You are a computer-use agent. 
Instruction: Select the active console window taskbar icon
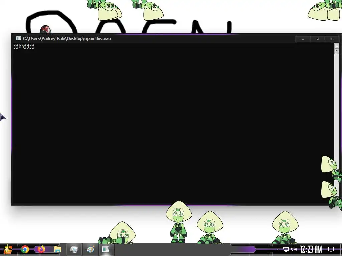click(x=106, y=249)
